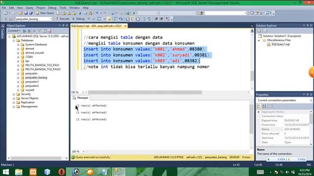Image resolution: width=314 pixels, height=176 pixels.
Task: Open the File menu
Action: click(4, 8)
